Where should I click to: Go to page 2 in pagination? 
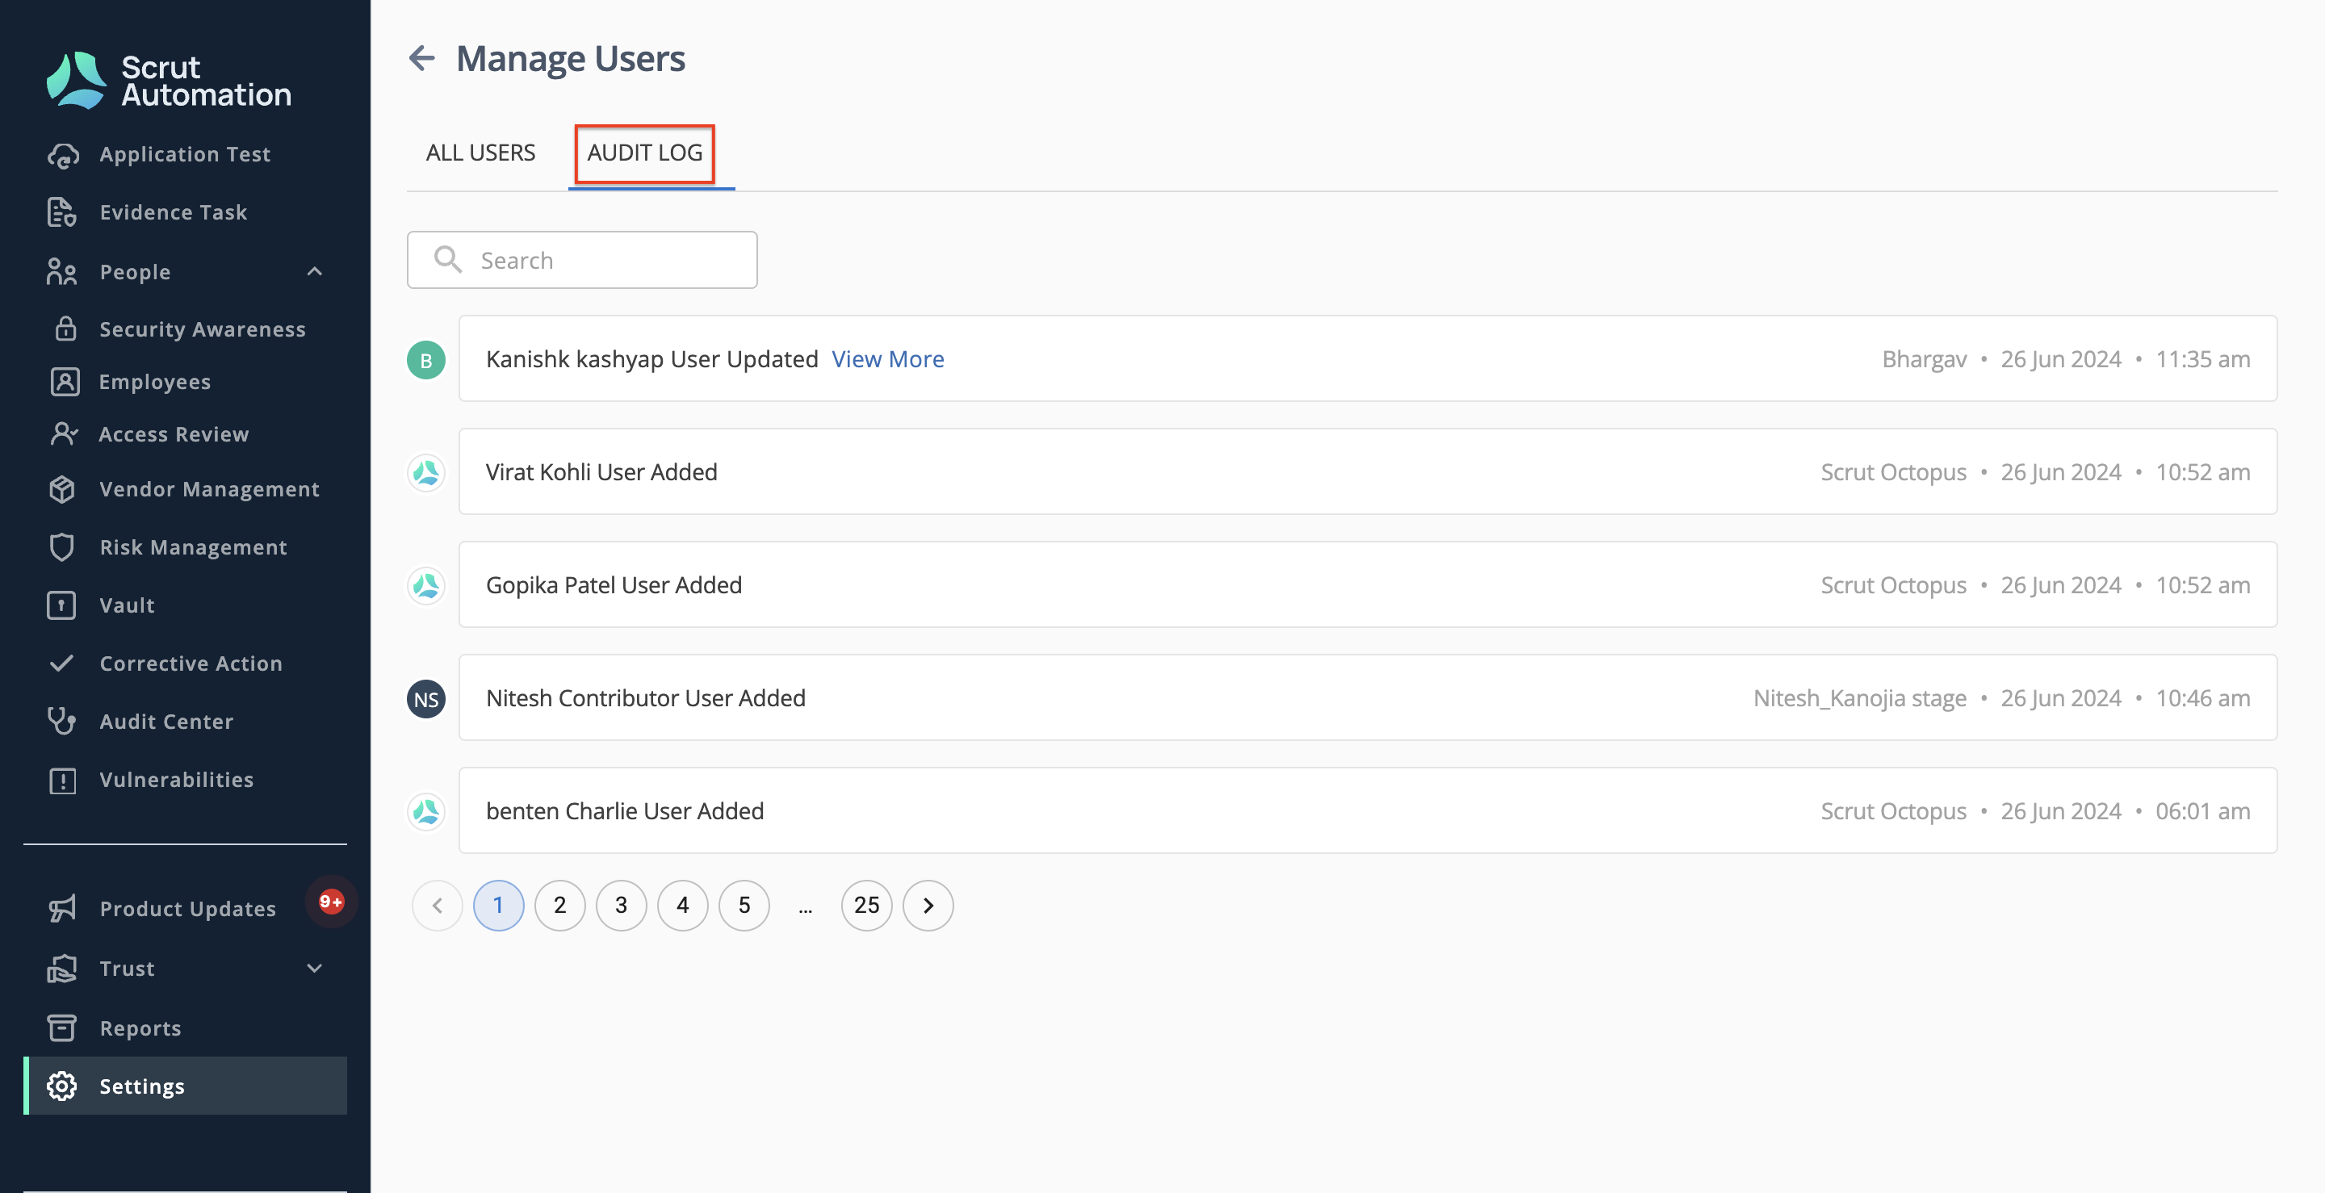(x=559, y=905)
